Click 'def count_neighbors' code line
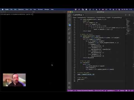The height and width of the screenshot is (100, 134). pyautogui.click(x=94, y=19)
